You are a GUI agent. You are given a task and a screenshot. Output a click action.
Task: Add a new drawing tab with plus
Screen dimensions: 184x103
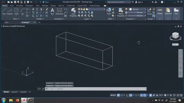coord(39,22)
